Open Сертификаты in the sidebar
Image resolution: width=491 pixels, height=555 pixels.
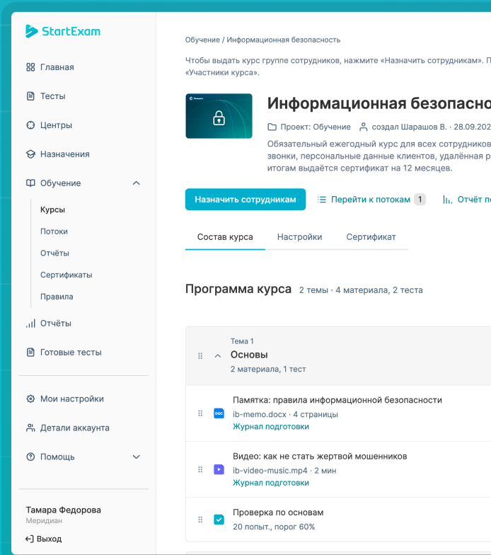[67, 275]
